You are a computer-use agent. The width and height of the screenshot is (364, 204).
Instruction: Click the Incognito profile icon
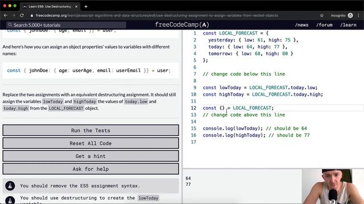click(350, 15)
